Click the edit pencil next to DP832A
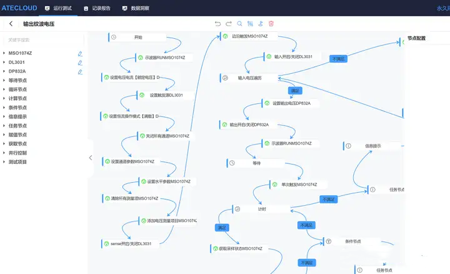Image resolution: width=450 pixels, height=274 pixels. [80, 72]
